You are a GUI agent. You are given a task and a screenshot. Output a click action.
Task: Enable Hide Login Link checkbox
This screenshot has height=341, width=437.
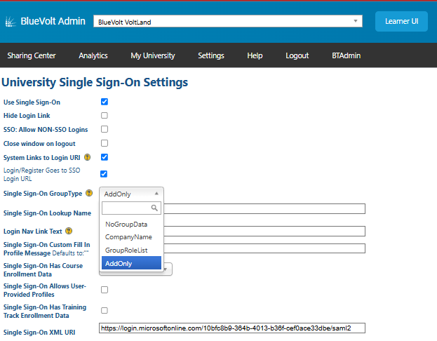[x=105, y=116]
